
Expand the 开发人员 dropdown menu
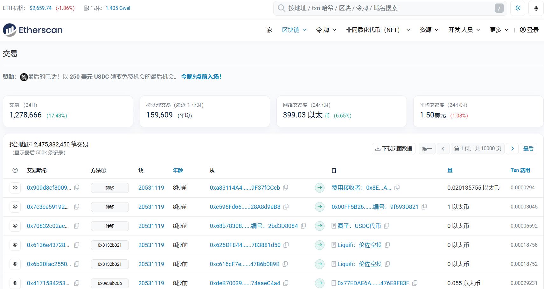(x=464, y=30)
